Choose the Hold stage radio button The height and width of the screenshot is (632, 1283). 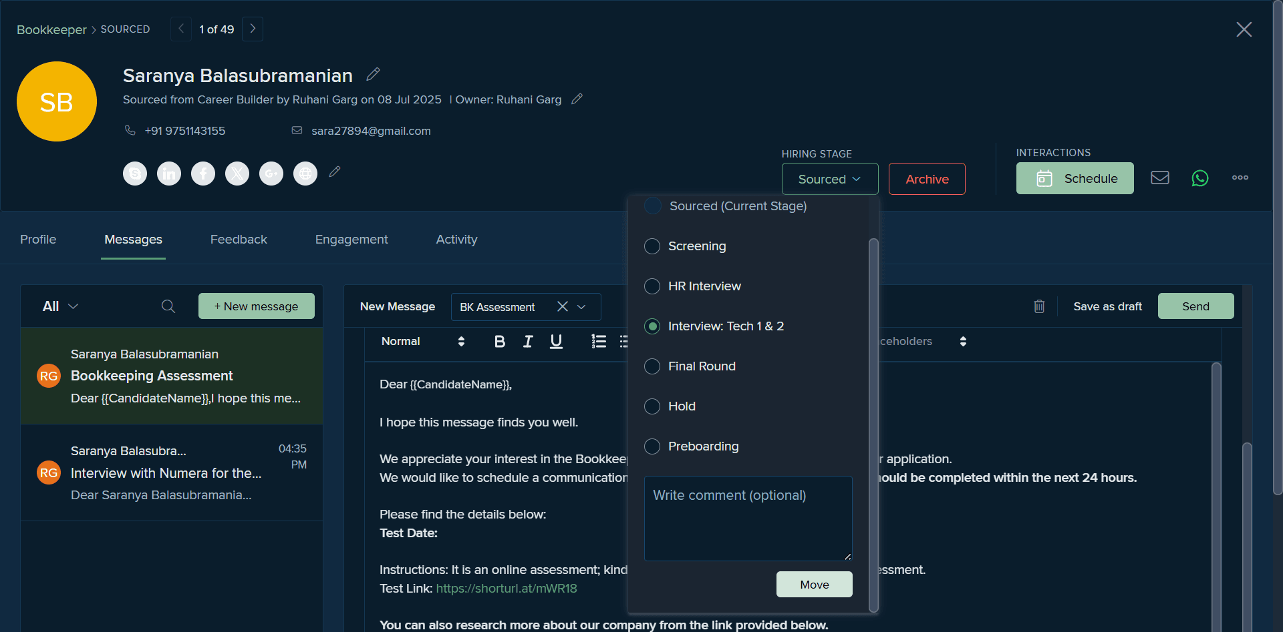coord(652,406)
